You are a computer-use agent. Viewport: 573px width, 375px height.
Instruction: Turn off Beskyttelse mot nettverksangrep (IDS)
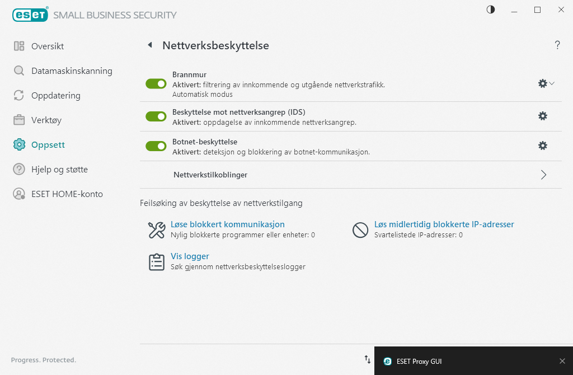pos(156,116)
